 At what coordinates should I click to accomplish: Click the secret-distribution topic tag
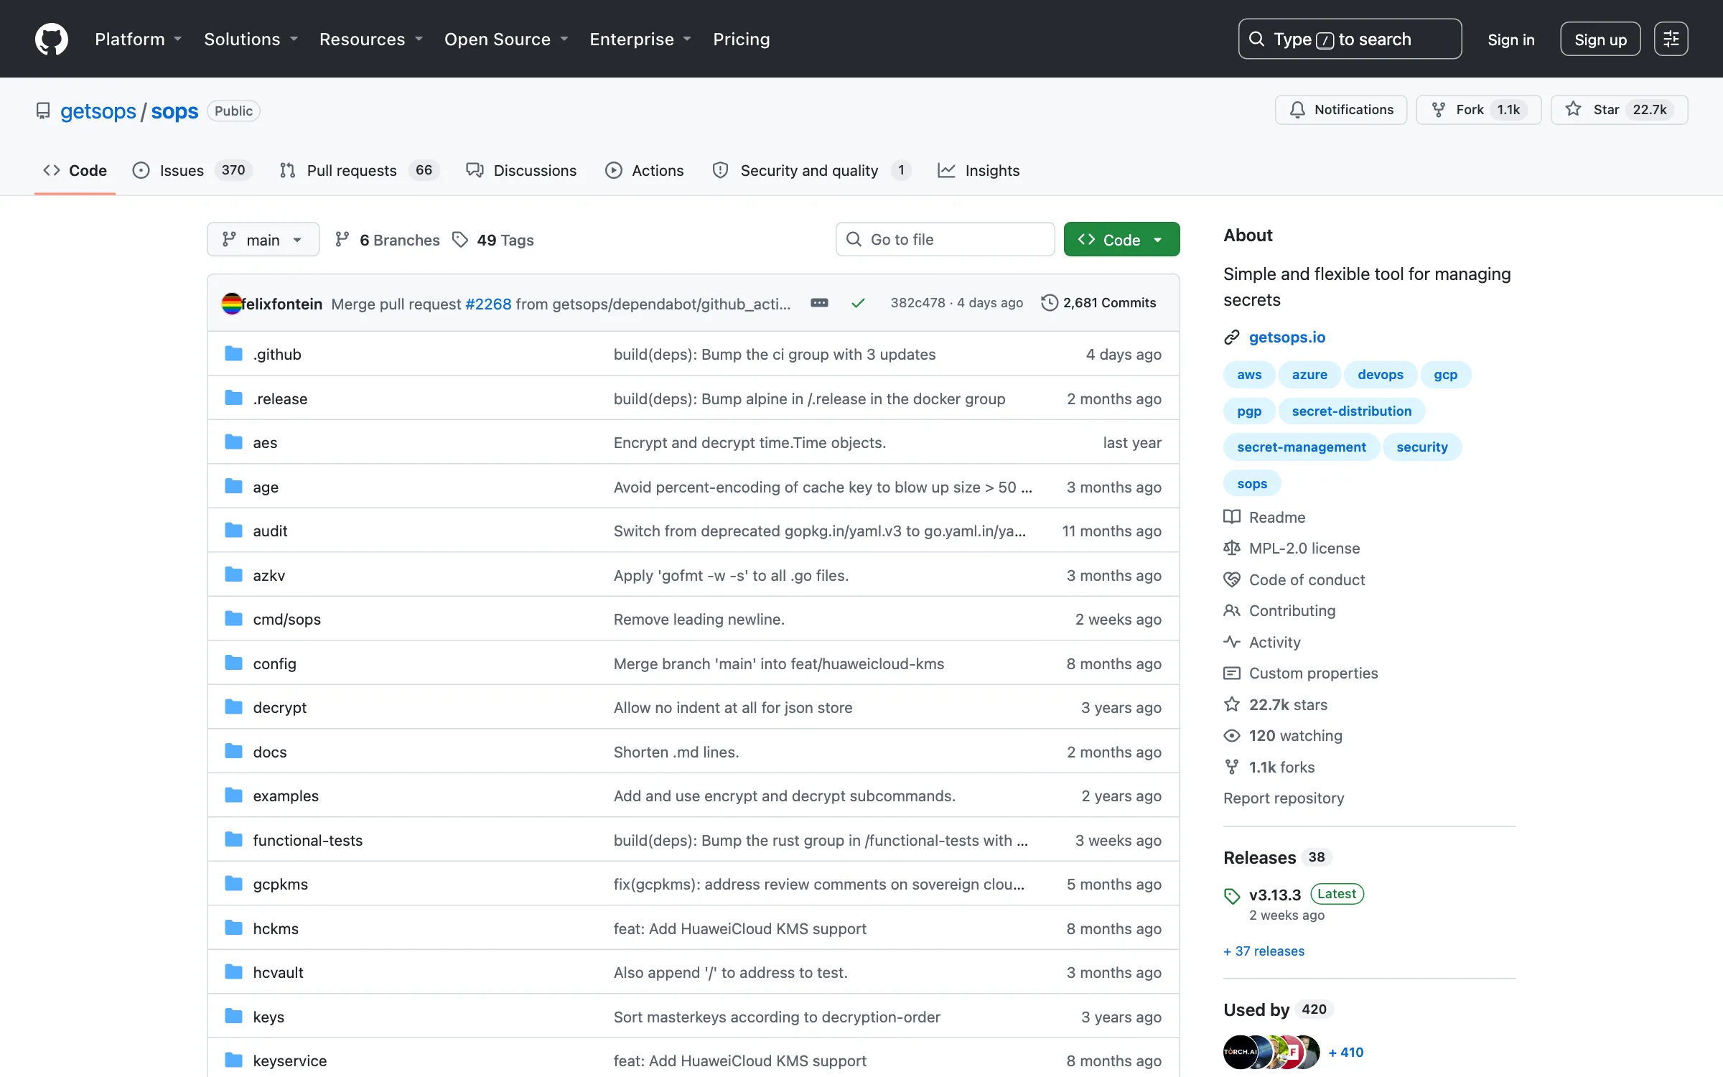(1351, 411)
